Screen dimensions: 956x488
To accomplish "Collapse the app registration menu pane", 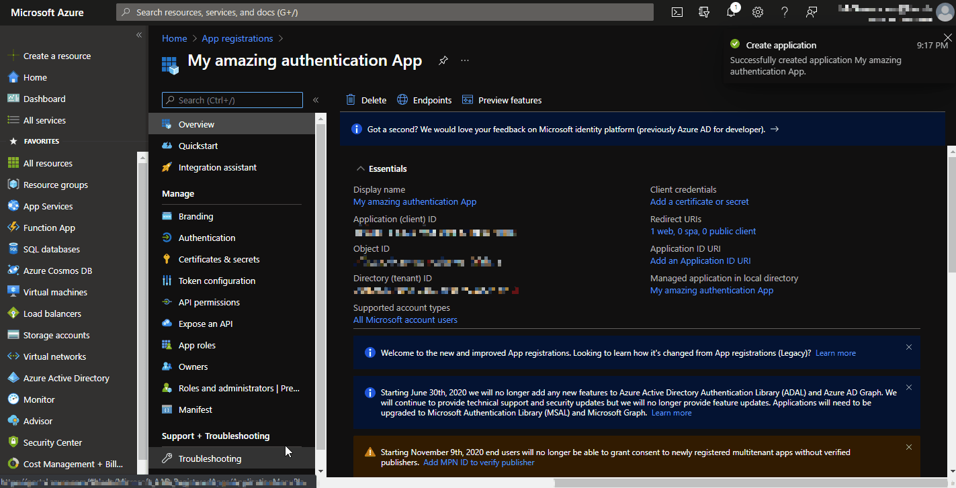I will pyautogui.click(x=315, y=99).
